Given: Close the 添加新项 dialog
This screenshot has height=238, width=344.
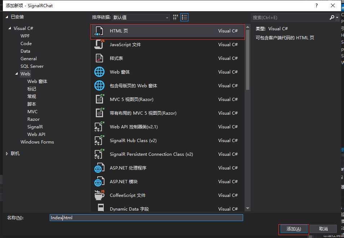Looking at the screenshot, I should (x=333, y=5).
